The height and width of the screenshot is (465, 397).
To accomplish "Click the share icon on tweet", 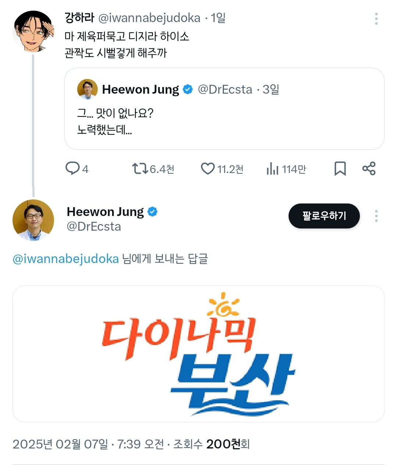I will point(369,169).
